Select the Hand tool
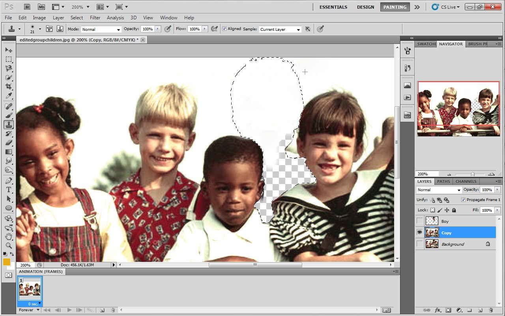Viewport: 505px width, 316px height. coord(9,237)
